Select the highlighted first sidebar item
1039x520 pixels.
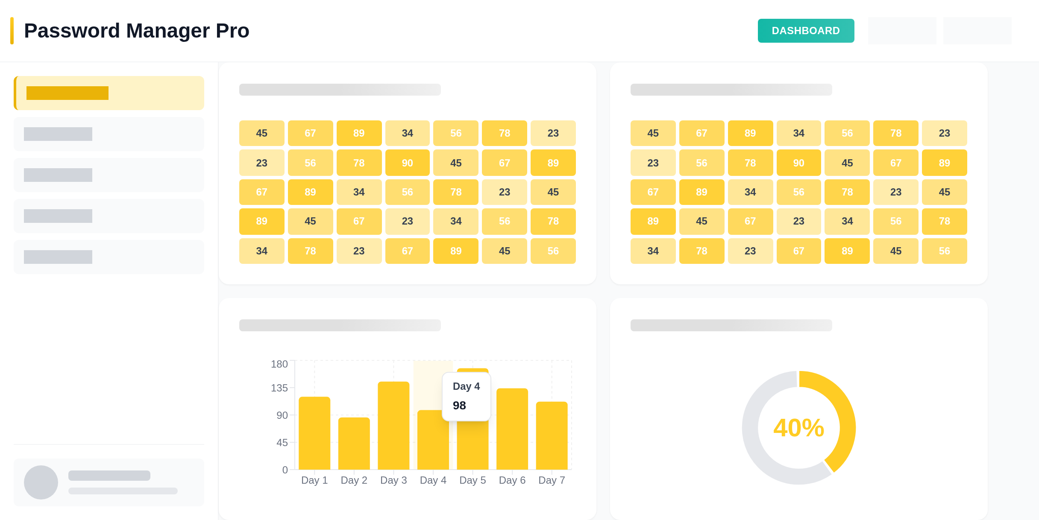(x=109, y=93)
